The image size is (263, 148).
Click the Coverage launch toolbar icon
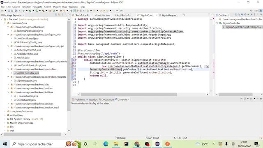click(x=37, y=11)
